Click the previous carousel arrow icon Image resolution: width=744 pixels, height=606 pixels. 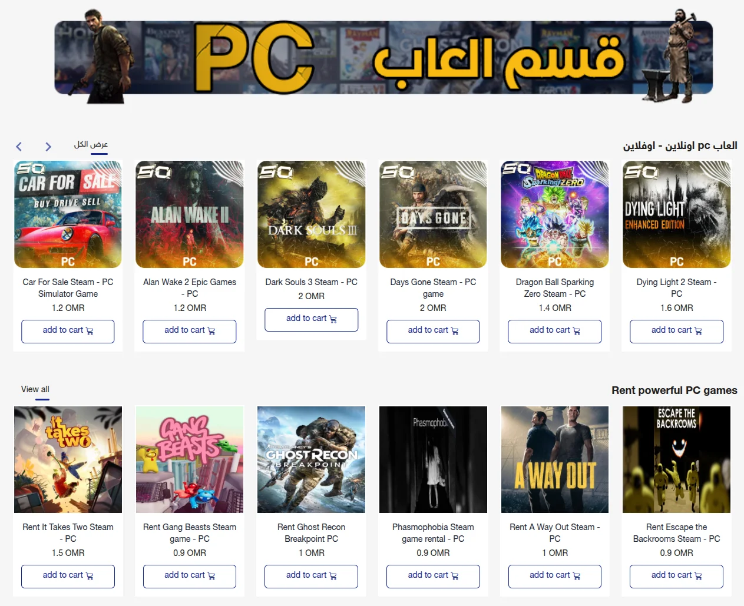tap(19, 147)
